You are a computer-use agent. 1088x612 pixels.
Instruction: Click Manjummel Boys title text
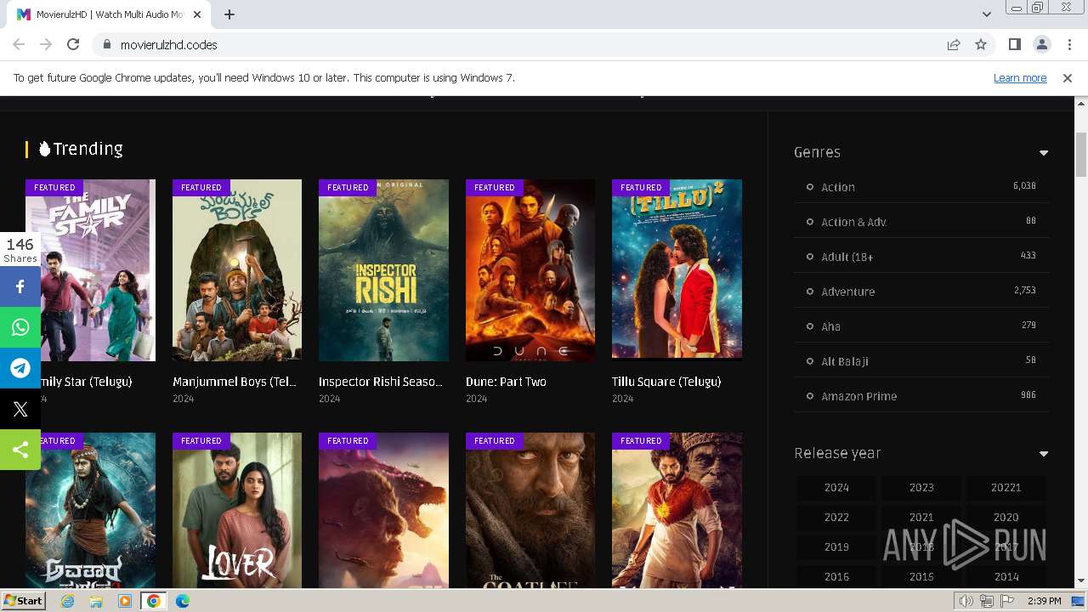[x=235, y=382]
